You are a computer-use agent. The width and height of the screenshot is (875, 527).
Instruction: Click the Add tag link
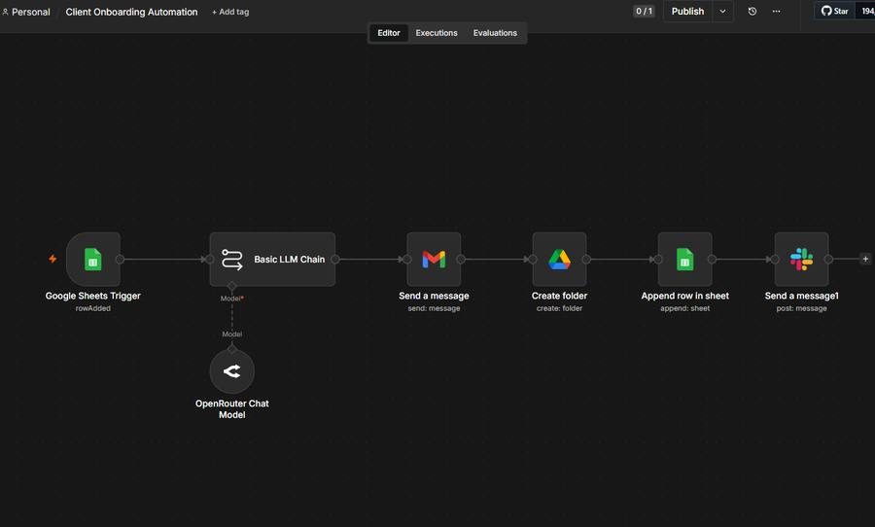point(230,12)
